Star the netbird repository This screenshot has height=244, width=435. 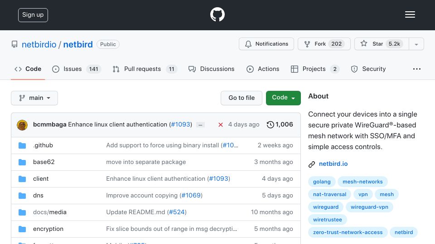382,44
